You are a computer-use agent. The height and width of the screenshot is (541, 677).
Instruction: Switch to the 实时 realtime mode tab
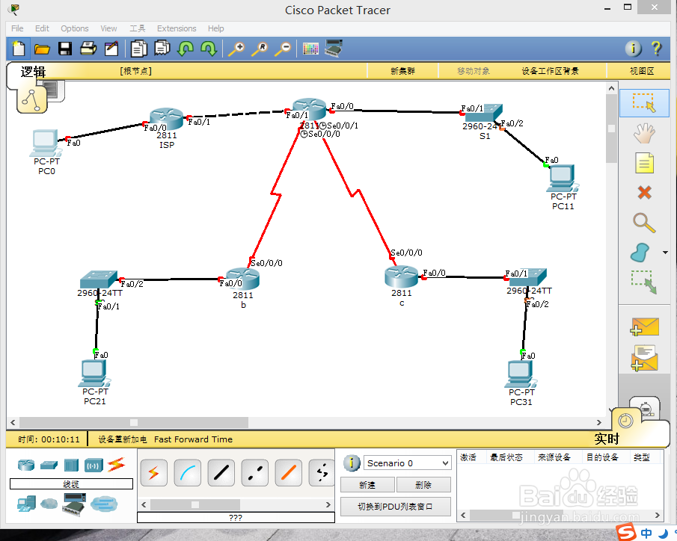click(x=607, y=439)
